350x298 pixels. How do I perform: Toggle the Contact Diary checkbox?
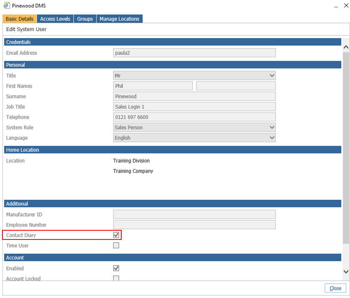116,235
